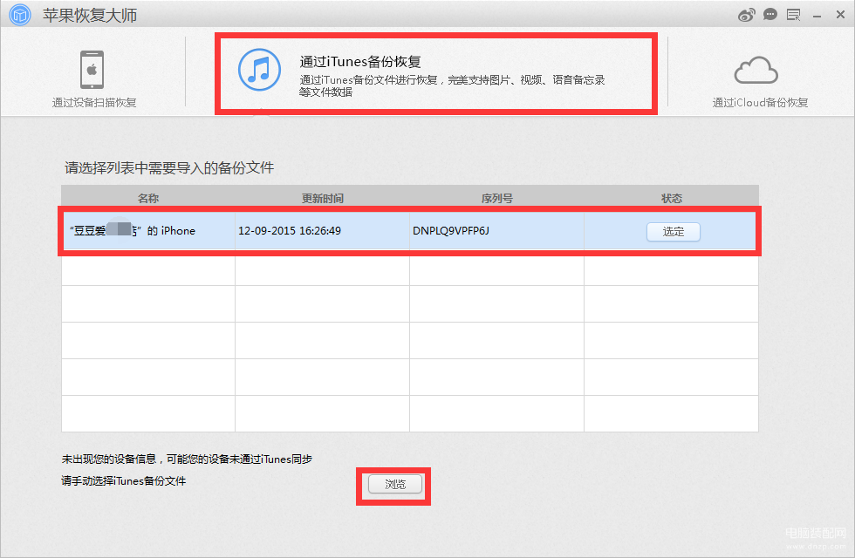Click the iCloud cloud icon

point(756,71)
